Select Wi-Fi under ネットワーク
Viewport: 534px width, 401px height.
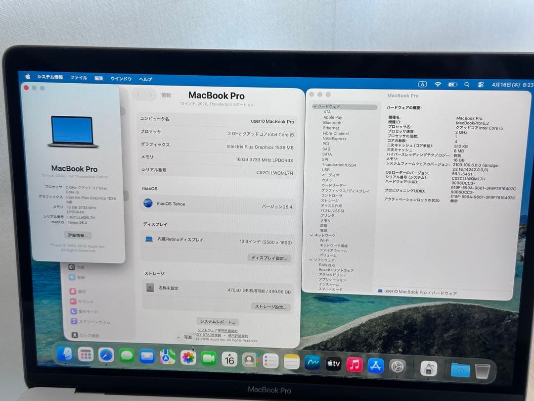[x=324, y=241]
